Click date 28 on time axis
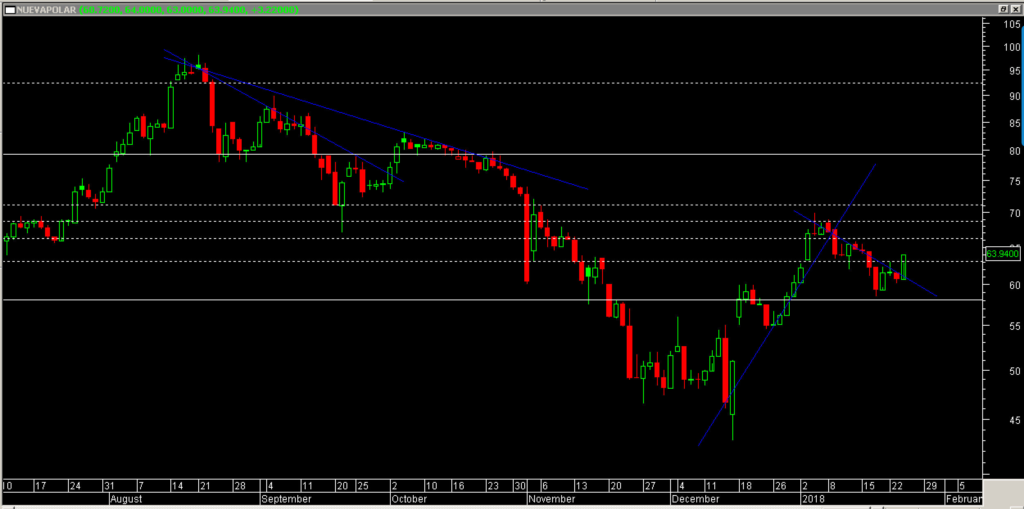Screen dimensions: 1024x509 pyautogui.click(x=240, y=486)
